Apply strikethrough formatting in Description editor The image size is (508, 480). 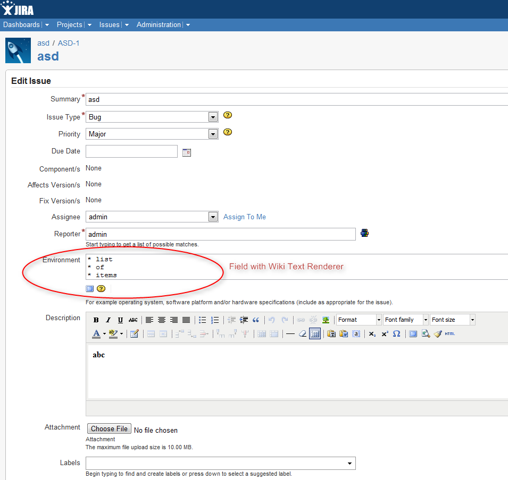pos(133,320)
